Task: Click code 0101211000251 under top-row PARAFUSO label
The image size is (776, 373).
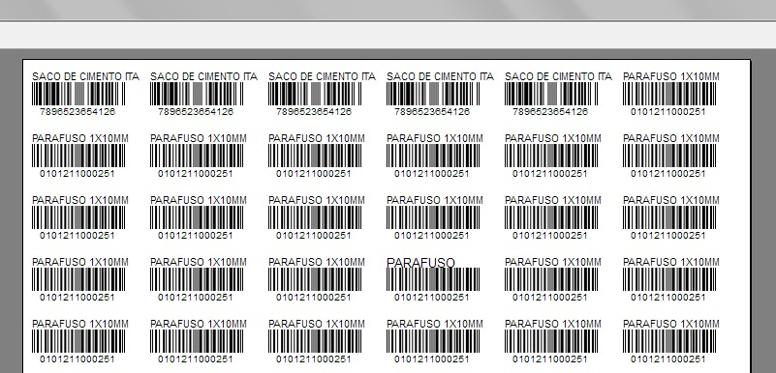Action: [667, 112]
